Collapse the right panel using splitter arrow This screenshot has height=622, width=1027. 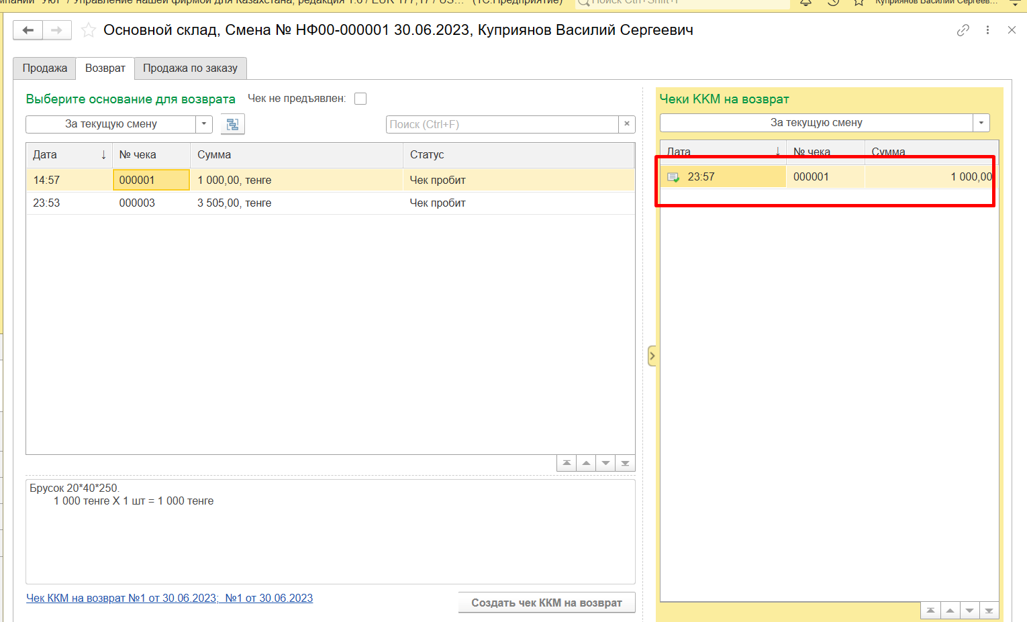click(x=652, y=356)
